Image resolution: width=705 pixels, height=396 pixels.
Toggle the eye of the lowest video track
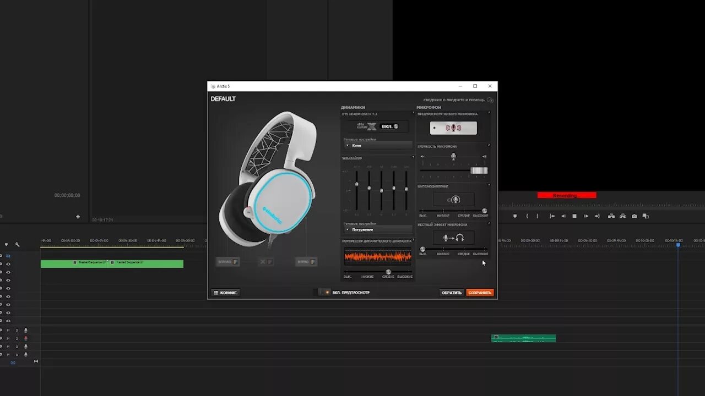click(8, 321)
